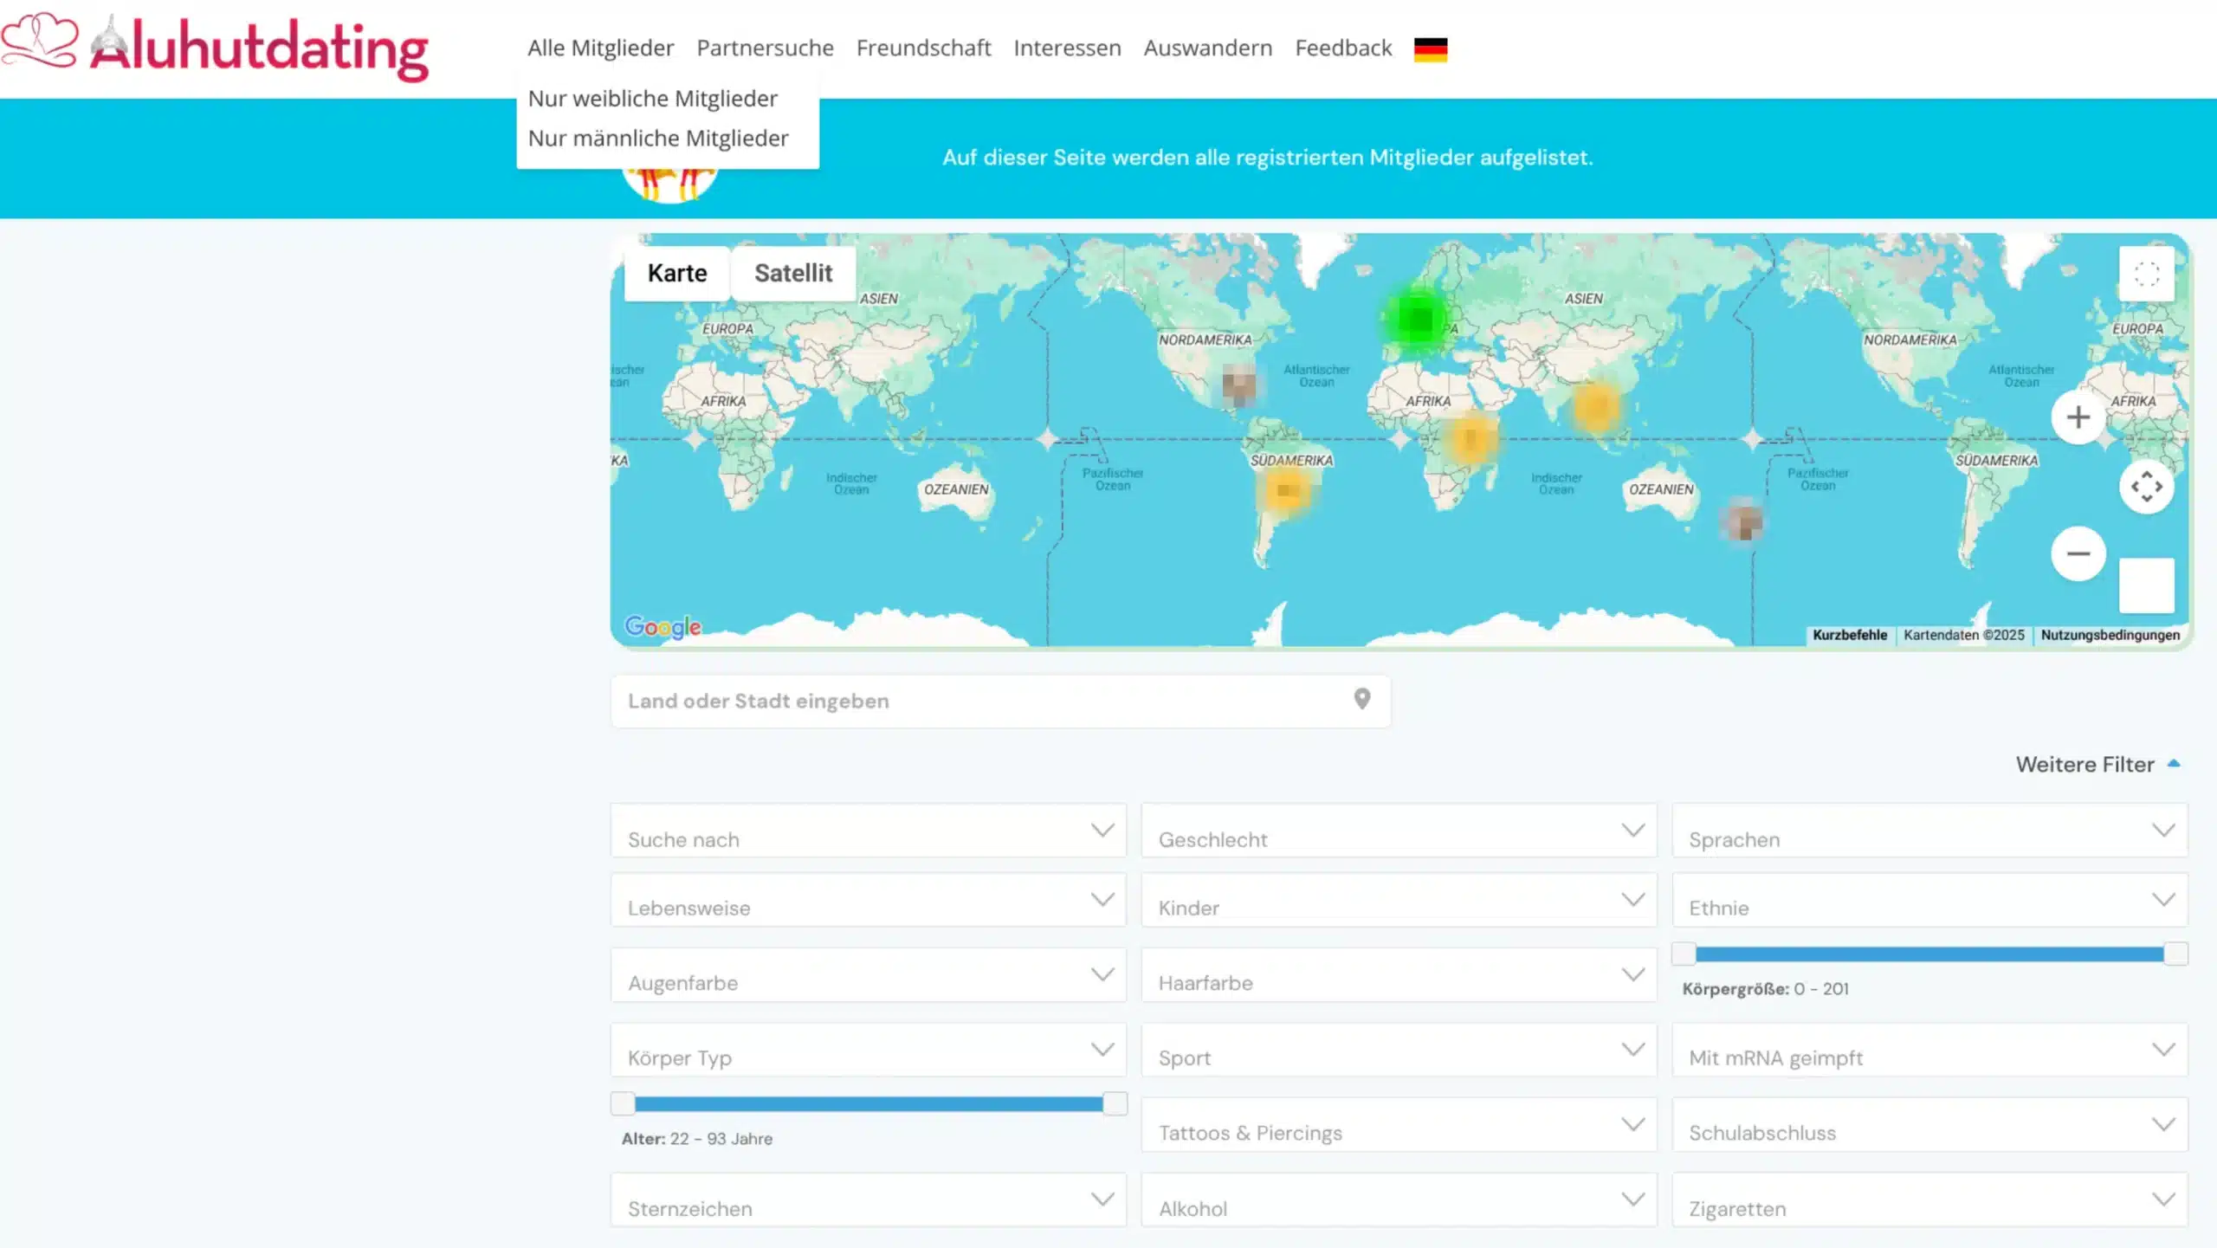Click the map pan control icon
The width and height of the screenshot is (2217, 1248).
pos(2146,487)
